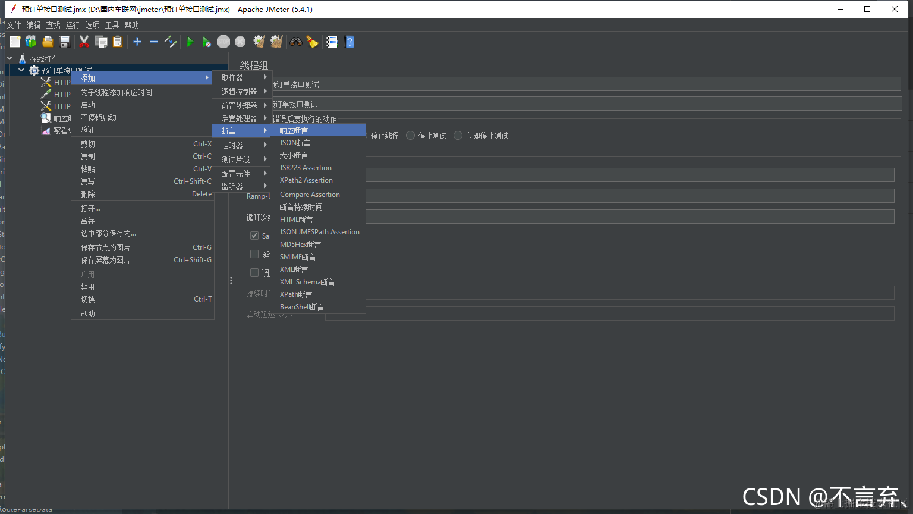Expand the 监听器 submenu
Viewport: 913px width, 514px height.
(242, 186)
